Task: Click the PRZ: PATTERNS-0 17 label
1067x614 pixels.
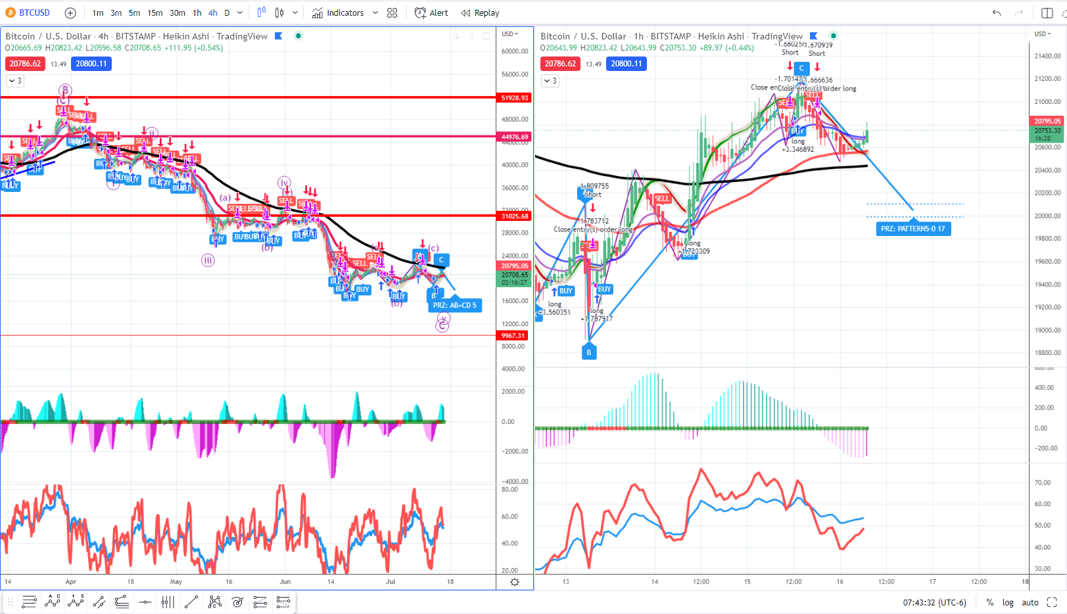Action: [913, 229]
